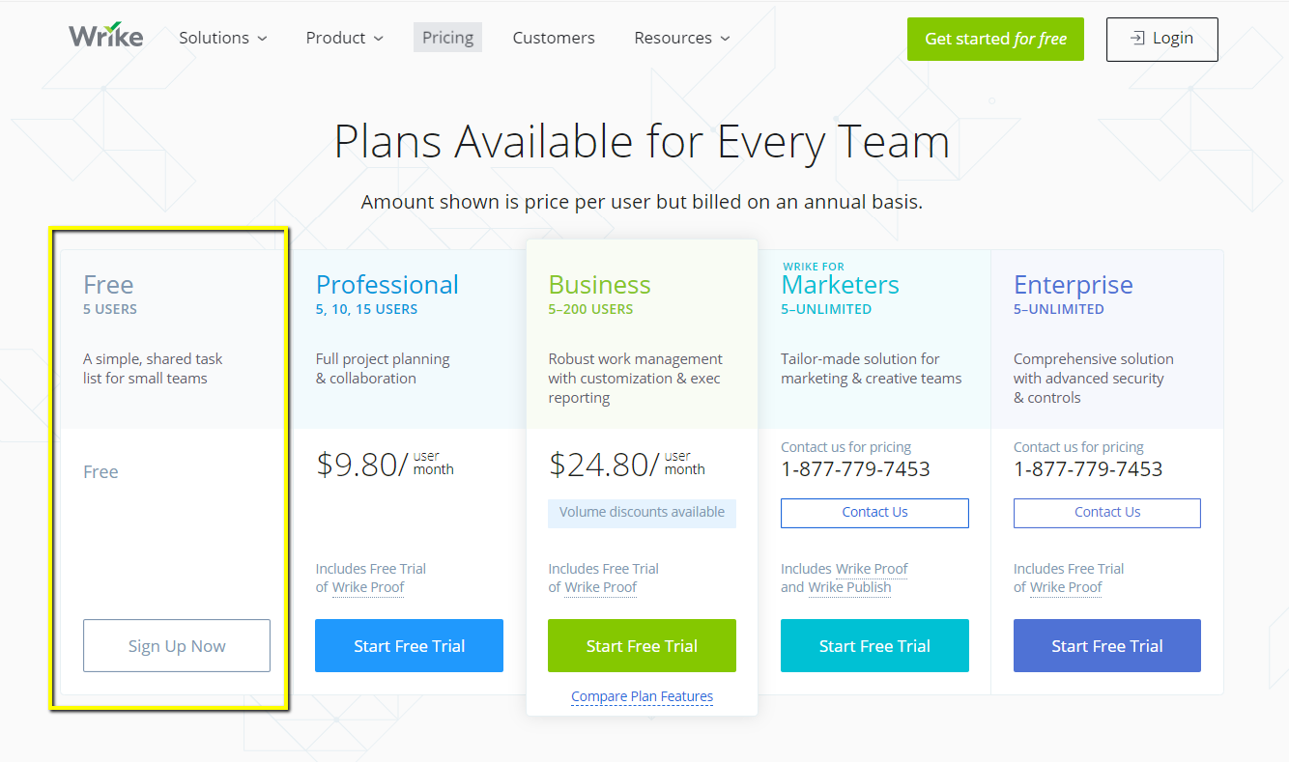Open Wrike Publish link under Marketers
The width and height of the screenshot is (1289, 762).
coord(849,587)
